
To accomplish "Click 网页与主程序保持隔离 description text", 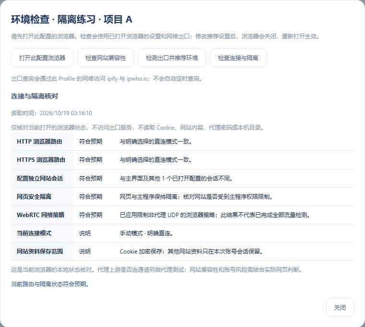I will 196,197.
